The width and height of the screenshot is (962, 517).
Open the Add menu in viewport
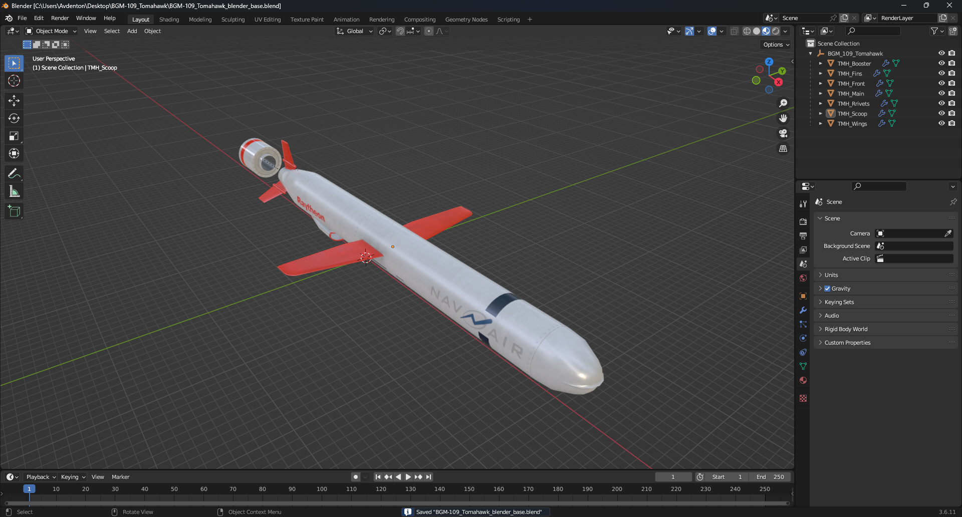[132, 31]
